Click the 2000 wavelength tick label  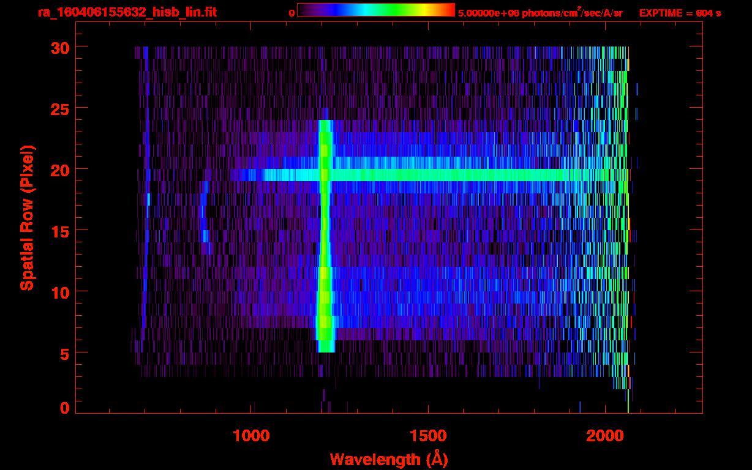605,436
